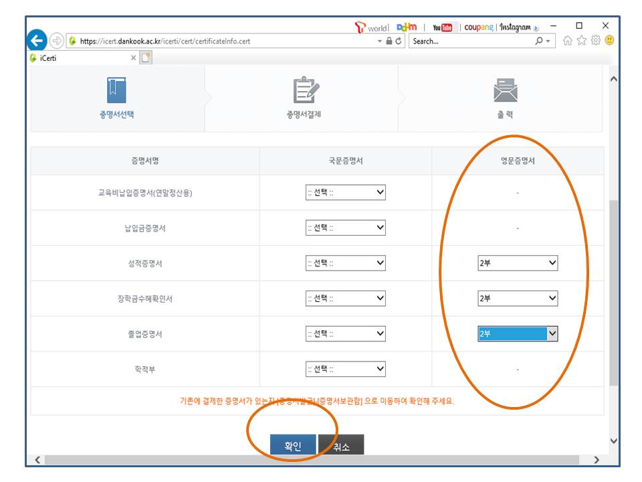The image size is (642, 482).
Task: Open browser settings gear icon
Action: point(597,41)
